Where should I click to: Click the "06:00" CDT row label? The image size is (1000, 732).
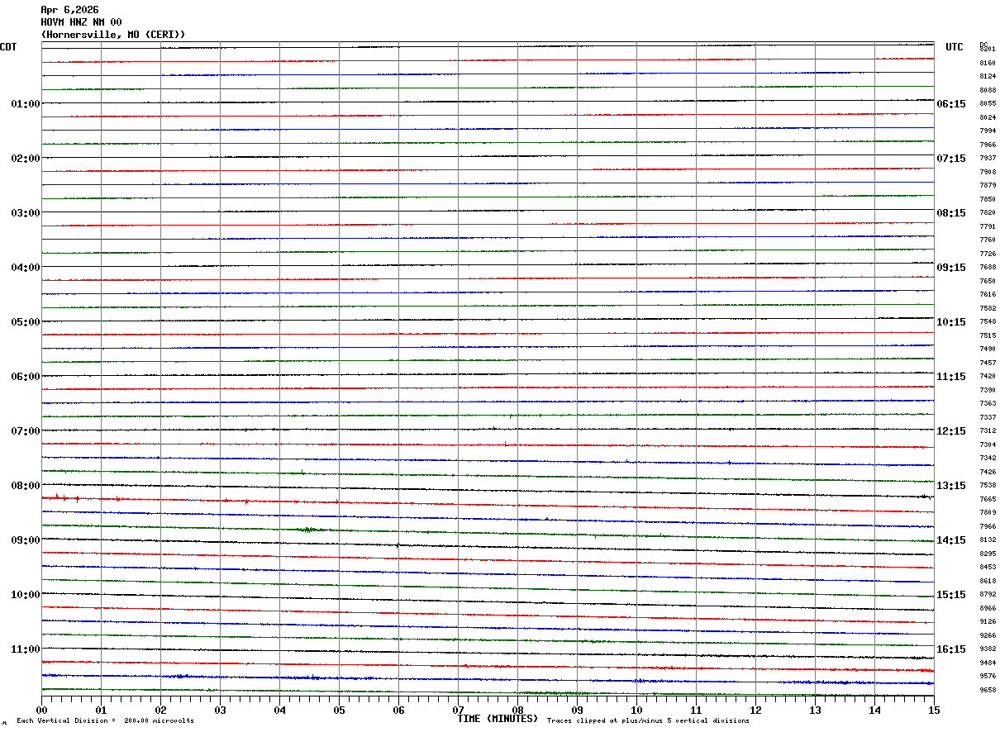(25, 377)
